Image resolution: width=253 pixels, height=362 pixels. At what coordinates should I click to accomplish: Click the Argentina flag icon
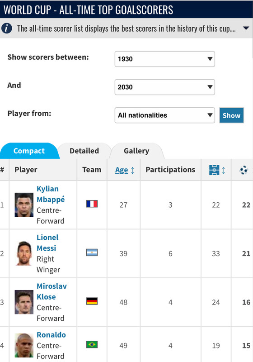click(x=92, y=252)
